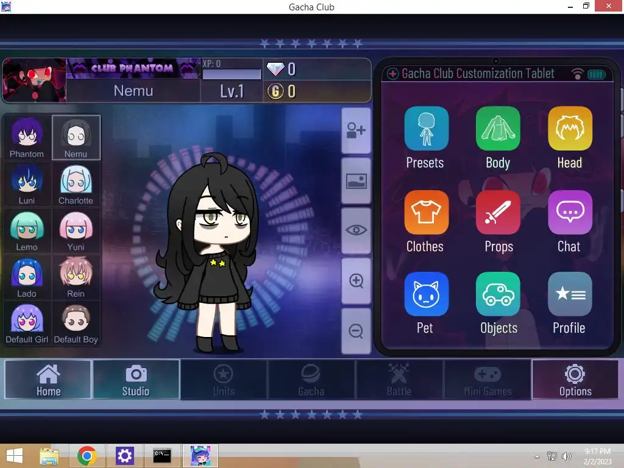Click the club profile picture
624x468 pixels.
point(34,80)
